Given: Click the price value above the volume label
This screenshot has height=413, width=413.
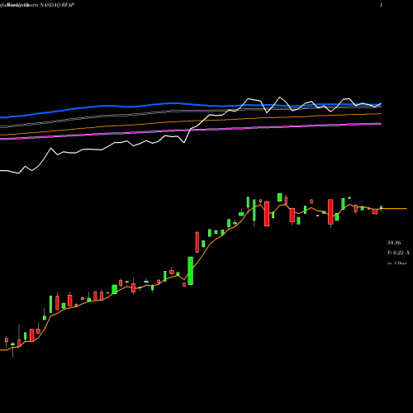Looking at the screenshot, I should [394, 243].
